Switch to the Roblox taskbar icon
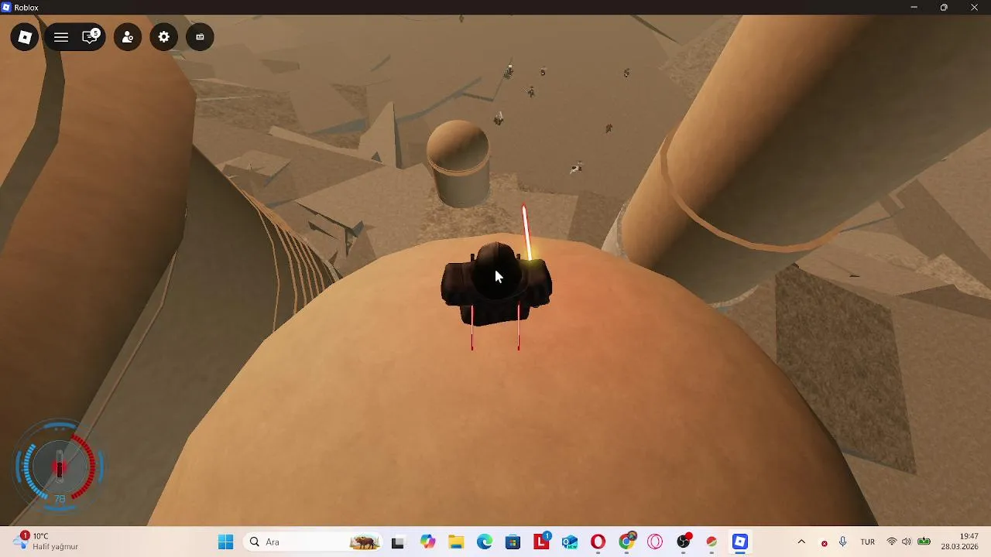The image size is (991, 557). pos(740,542)
